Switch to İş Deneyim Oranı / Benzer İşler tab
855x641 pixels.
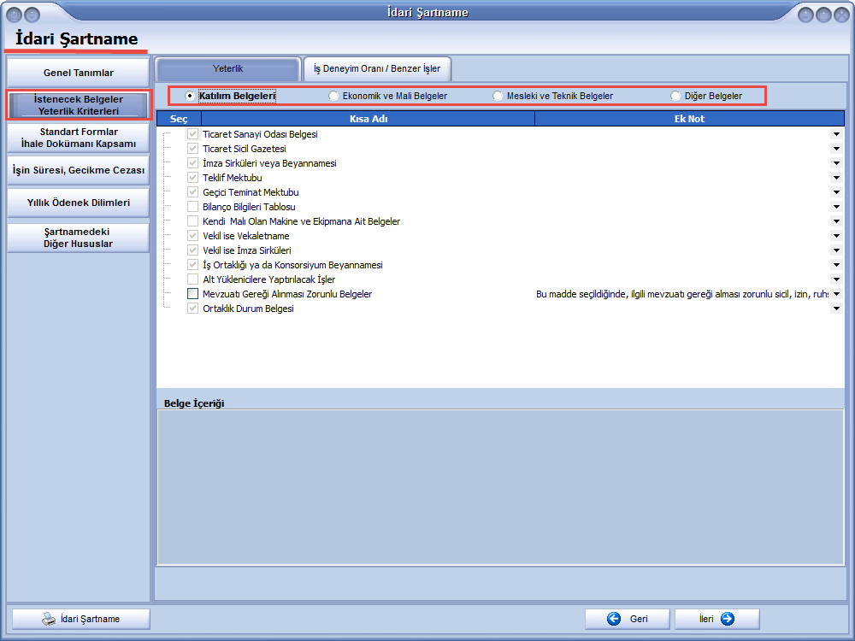coord(377,69)
